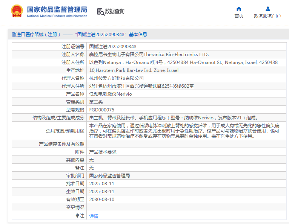
Task: Click the model specification FGD000075
Action: point(101,110)
